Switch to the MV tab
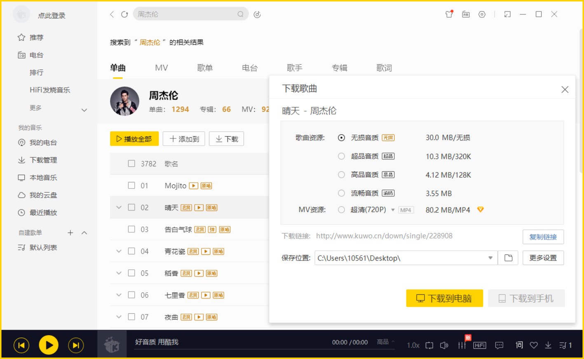Image resolution: width=584 pixels, height=359 pixels. pyautogui.click(x=162, y=68)
